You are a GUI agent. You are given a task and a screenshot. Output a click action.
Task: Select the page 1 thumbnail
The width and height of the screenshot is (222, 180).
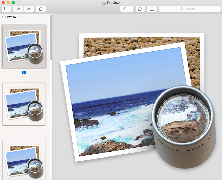click(24, 47)
